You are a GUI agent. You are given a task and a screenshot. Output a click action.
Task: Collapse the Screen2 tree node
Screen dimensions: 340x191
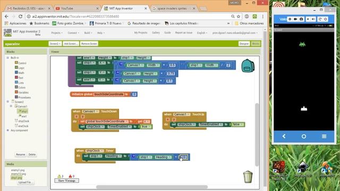tap(8, 101)
